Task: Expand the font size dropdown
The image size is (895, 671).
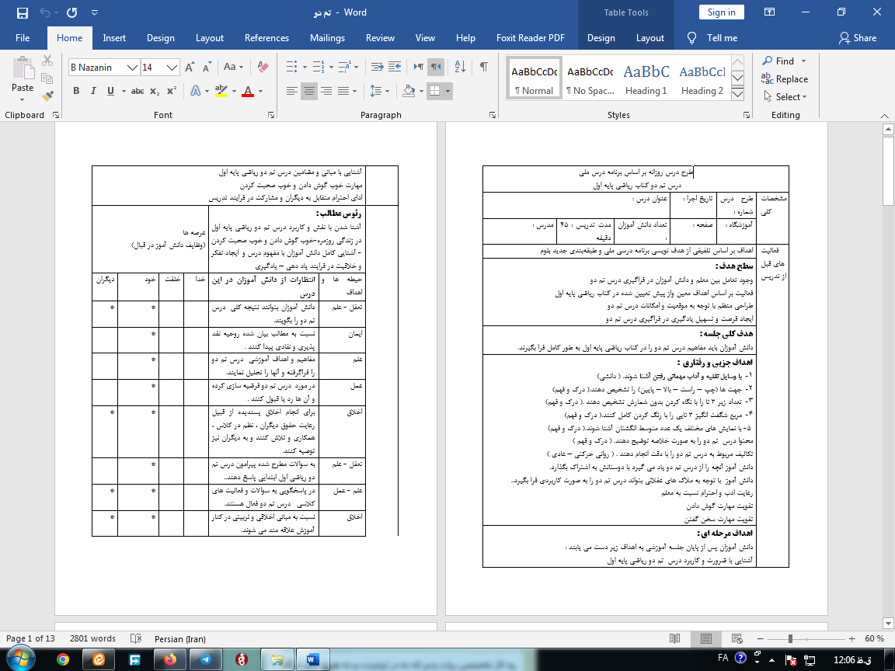Action: (x=172, y=68)
